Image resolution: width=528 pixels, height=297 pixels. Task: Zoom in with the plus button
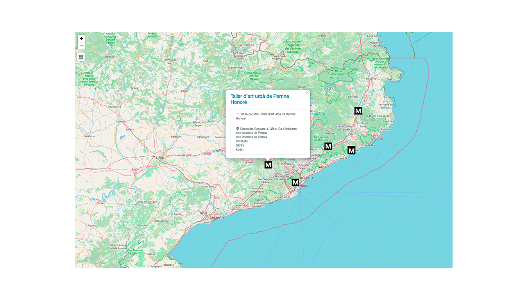coord(81,38)
